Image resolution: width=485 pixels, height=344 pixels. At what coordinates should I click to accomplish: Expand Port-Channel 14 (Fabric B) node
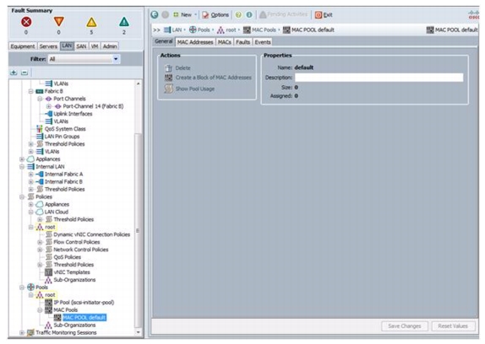tap(48, 106)
